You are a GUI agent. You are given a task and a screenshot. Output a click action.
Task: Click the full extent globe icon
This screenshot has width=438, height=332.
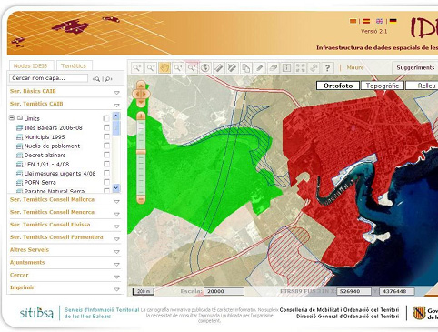(x=205, y=67)
